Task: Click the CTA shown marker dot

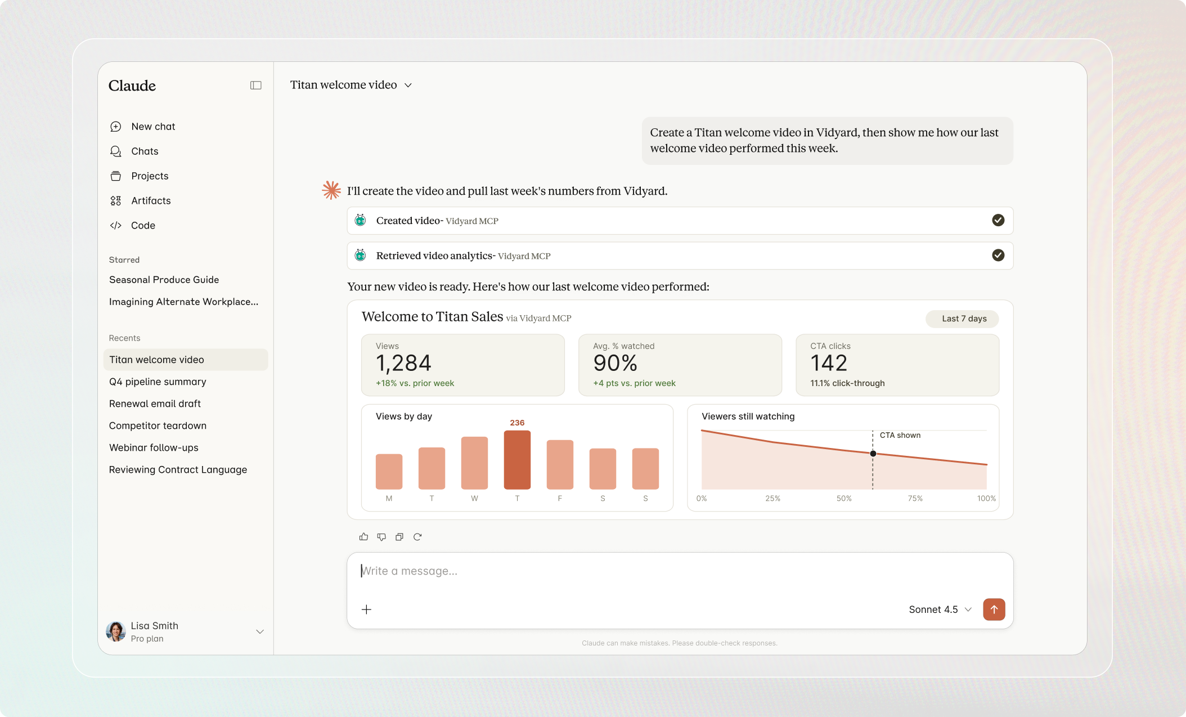Action: tap(873, 454)
